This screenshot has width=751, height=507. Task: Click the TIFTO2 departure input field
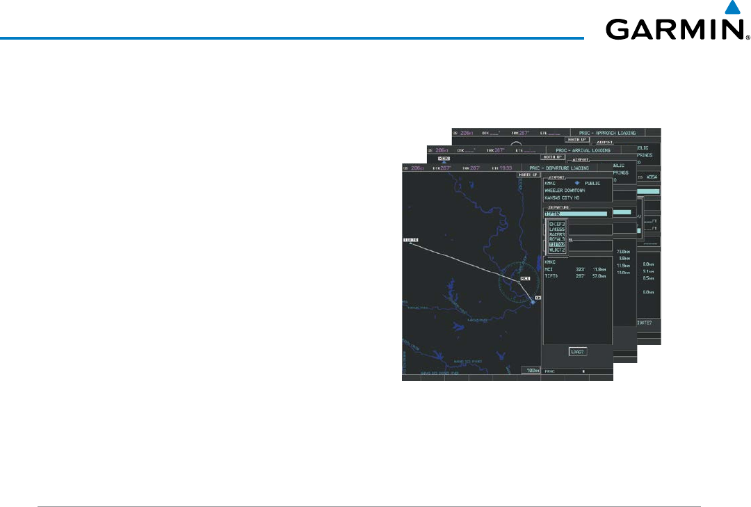tap(576, 214)
